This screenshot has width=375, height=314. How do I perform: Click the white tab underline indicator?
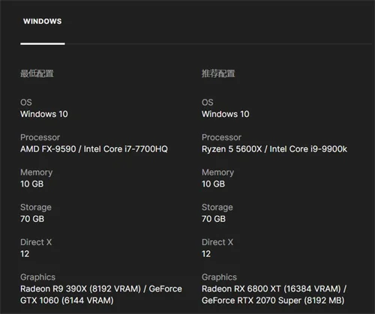coord(43,44)
